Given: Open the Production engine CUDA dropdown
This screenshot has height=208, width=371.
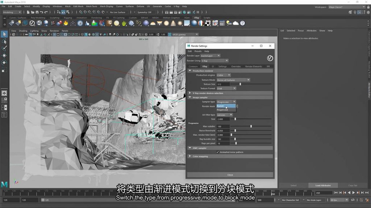Looking at the screenshot, I should click(223, 75).
